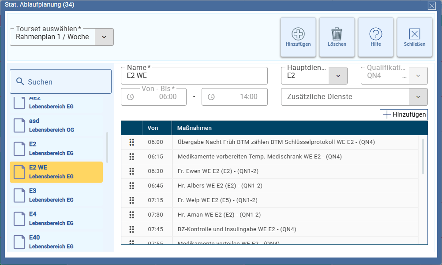Viewport: 442px width, 265px height.
Task: Click the drag handle for the 06:00 row
Action: (131, 142)
